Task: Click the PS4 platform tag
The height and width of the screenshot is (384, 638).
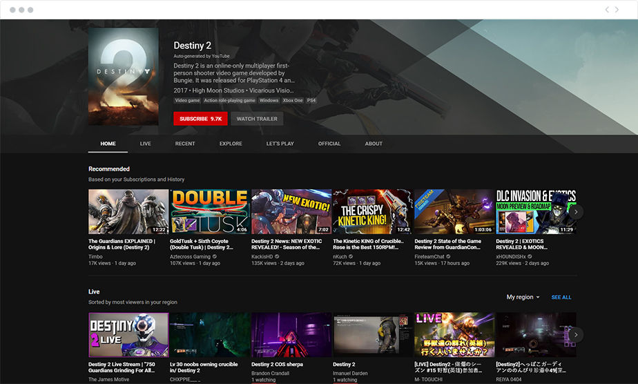Action: click(311, 100)
